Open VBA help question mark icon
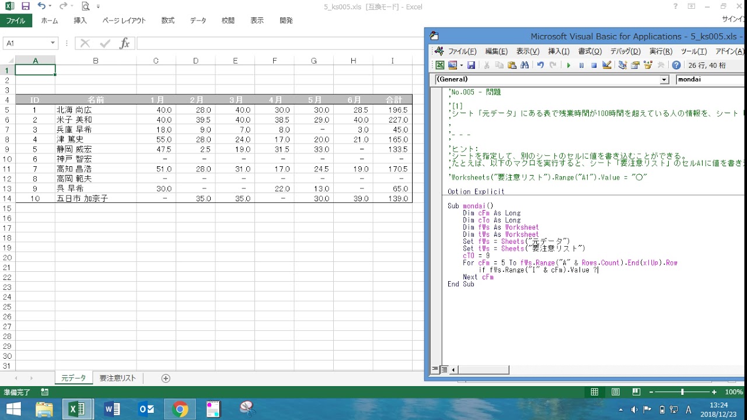 coord(676,65)
